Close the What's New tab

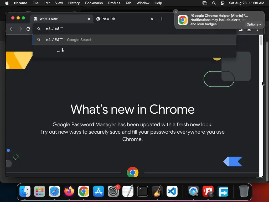(89, 19)
